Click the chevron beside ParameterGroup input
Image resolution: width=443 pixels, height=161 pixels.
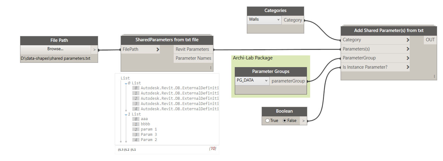point(408,58)
